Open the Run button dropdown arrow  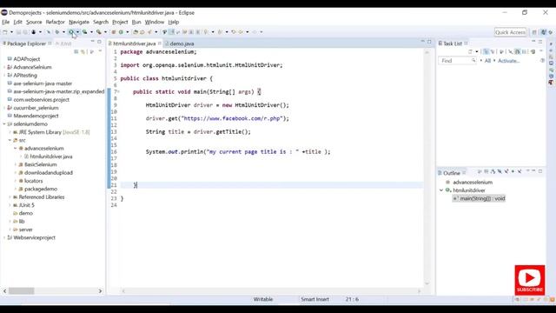[77, 32]
